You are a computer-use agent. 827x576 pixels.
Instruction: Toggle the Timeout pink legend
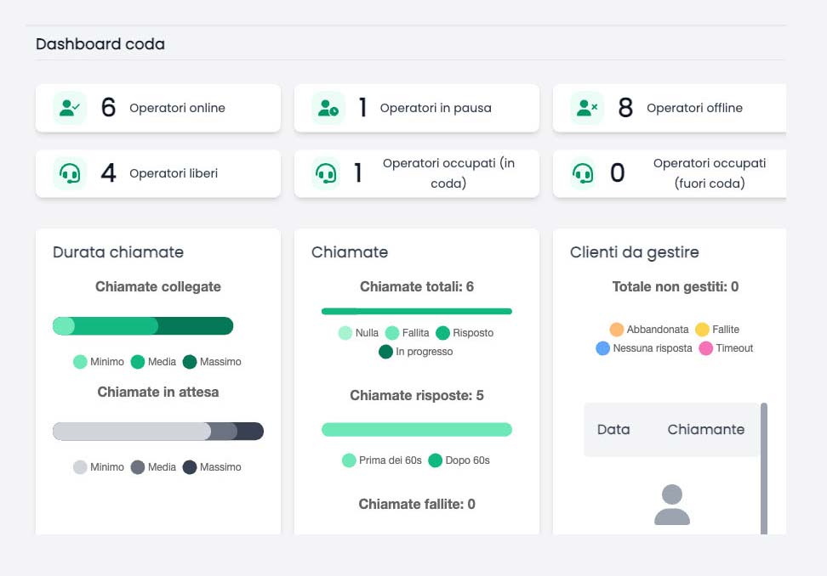[x=727, y=348]
